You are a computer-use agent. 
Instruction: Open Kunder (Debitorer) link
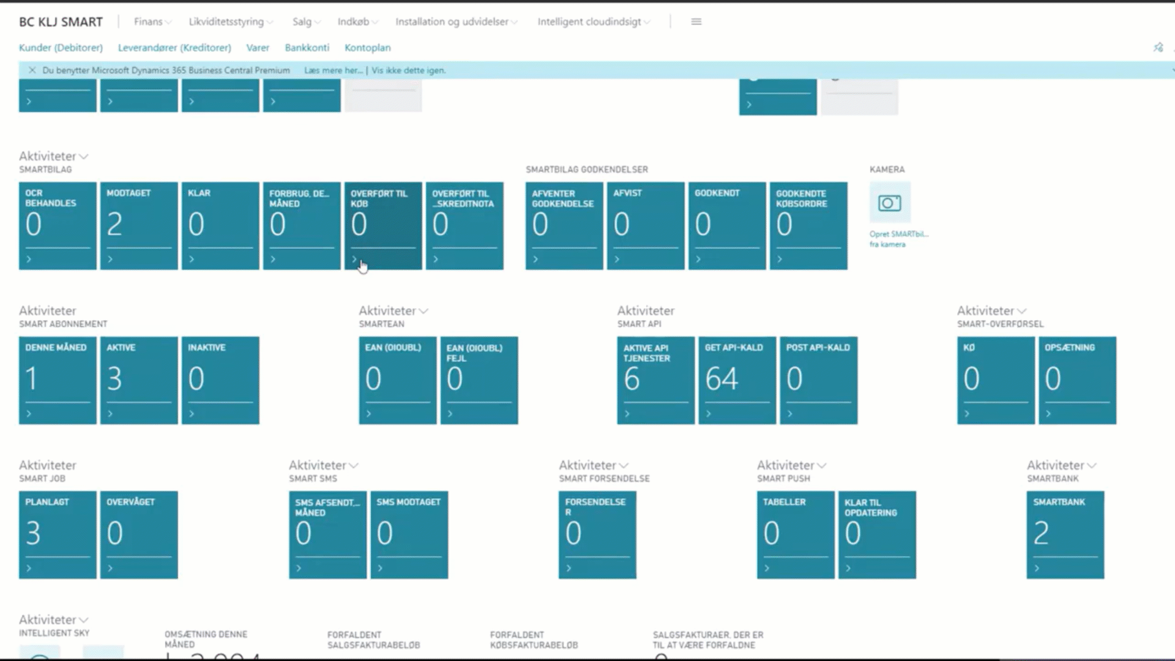point(61,48)
